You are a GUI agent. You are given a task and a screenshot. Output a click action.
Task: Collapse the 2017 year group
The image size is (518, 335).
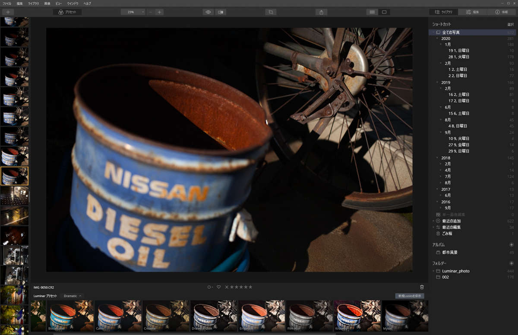437,189
